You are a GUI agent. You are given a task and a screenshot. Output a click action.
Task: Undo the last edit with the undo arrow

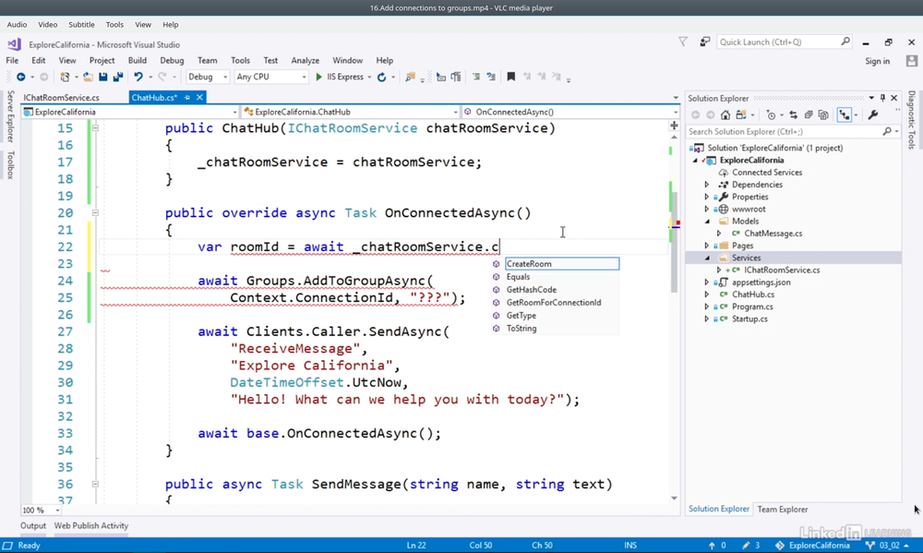[x=138, y=78]
